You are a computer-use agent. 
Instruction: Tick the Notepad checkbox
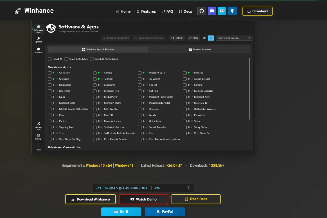point(185,73)
